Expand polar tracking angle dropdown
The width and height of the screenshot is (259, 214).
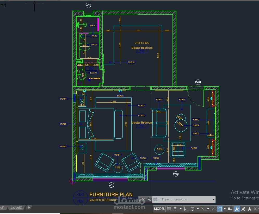pos(198,209)
